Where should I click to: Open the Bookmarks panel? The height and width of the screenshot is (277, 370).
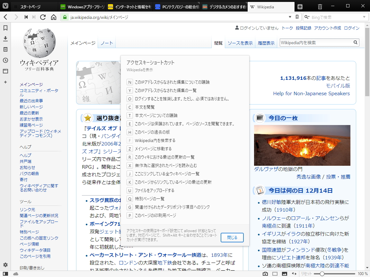[x=5, y=28]
